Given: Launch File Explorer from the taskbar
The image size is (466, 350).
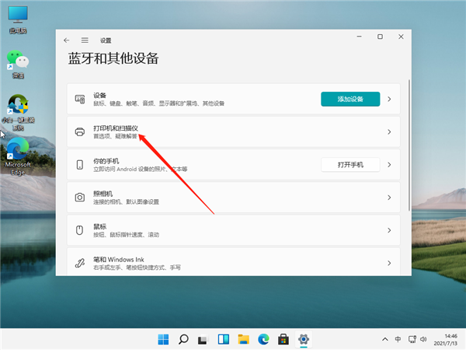Looking at the screenshot, I should (244, 339).
